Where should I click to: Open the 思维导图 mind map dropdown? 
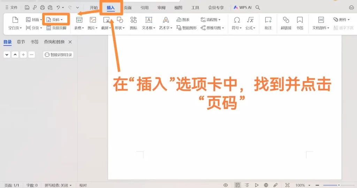(212, 28)
